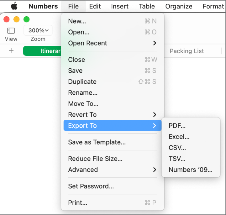Choose Reduce File Size option
The image size is (226, 215).
(95, 159)
